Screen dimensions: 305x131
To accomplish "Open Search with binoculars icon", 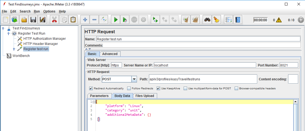I will point(207,20).
